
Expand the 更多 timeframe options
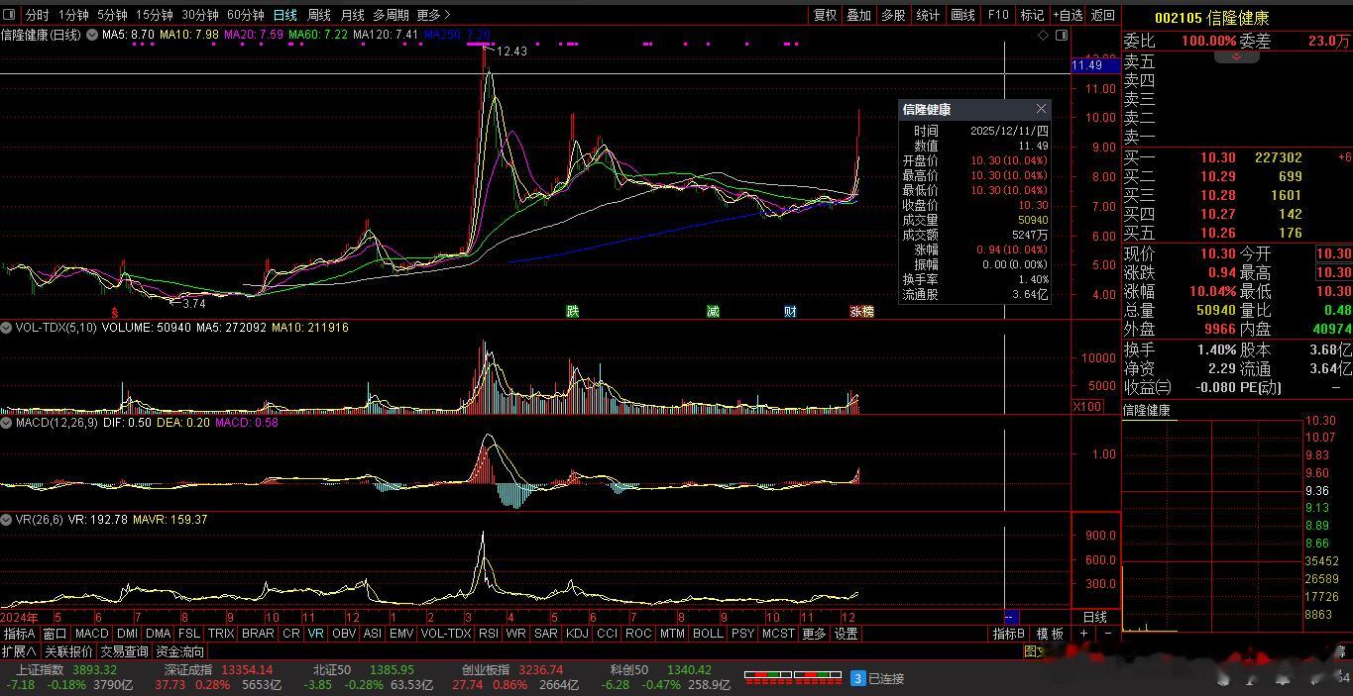433,15
